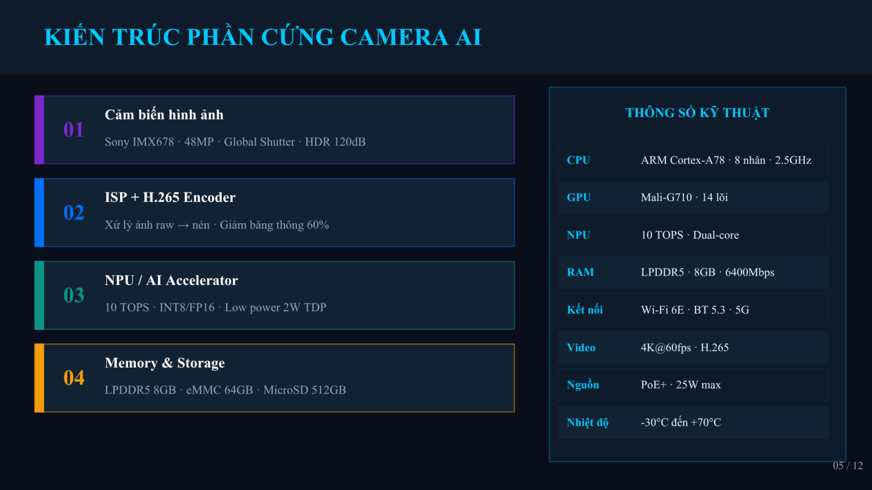Click the Sony IMX678 sensor description text
Viewport: 872px width, 490px height.
pos(235,142)
